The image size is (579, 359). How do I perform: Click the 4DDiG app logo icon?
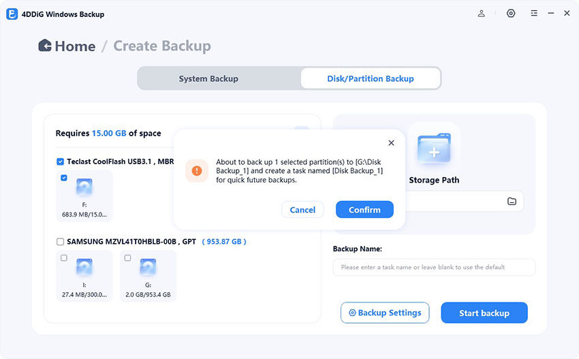(x=12, y=14)
